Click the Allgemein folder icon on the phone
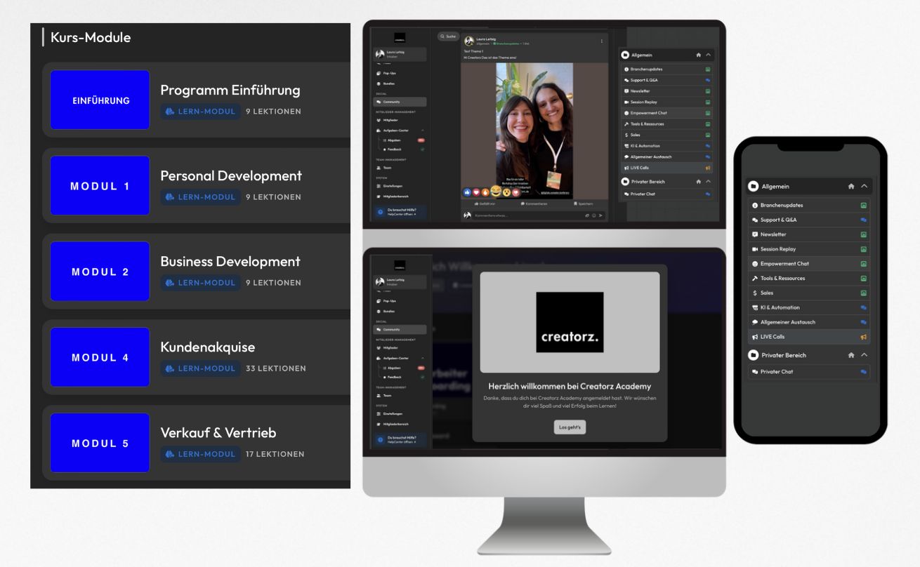This screenshot has height=567, width=920. [x=754, y=187]
